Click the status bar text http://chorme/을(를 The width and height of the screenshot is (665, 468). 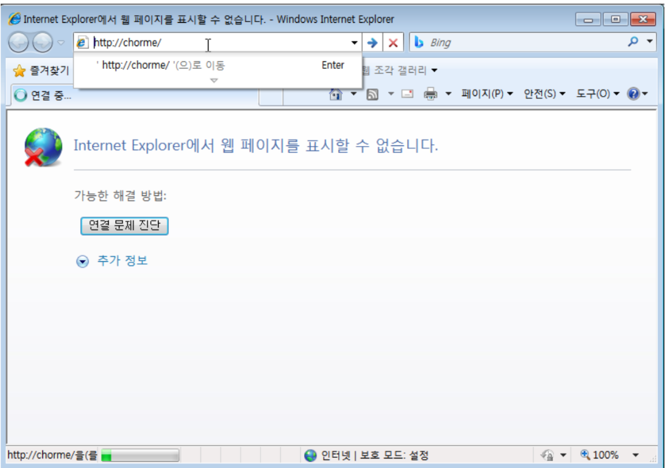click(x=52, y=455)
